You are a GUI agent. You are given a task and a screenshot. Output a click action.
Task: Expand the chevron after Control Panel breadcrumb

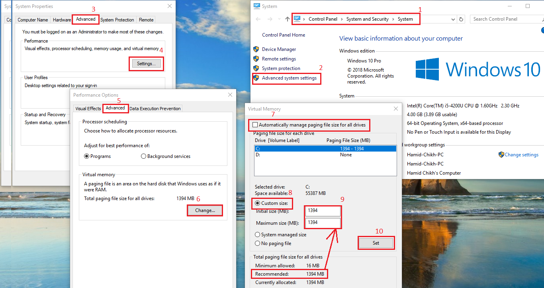pos(342,19)
